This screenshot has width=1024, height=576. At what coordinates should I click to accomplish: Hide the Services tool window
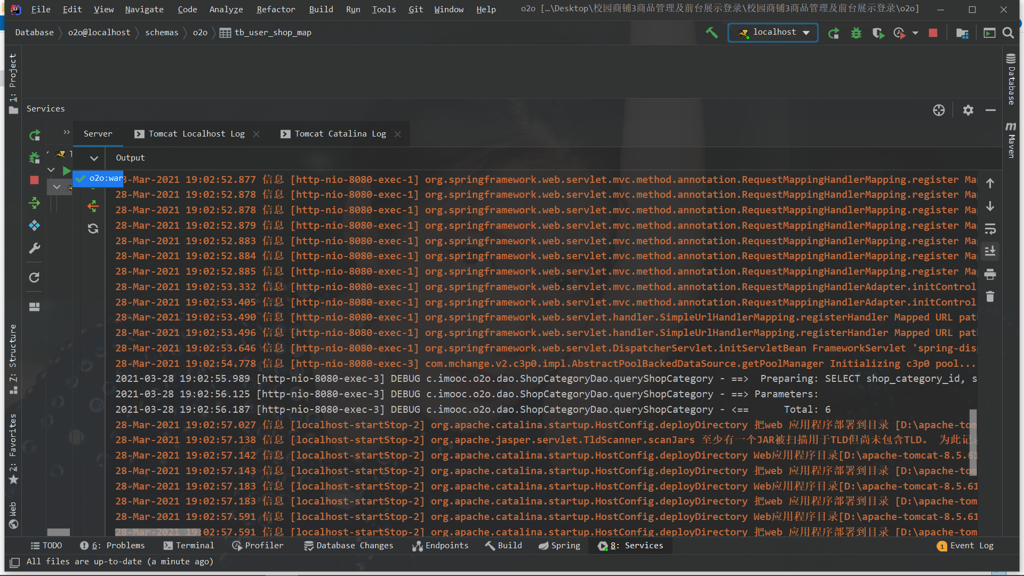(990, 110)
